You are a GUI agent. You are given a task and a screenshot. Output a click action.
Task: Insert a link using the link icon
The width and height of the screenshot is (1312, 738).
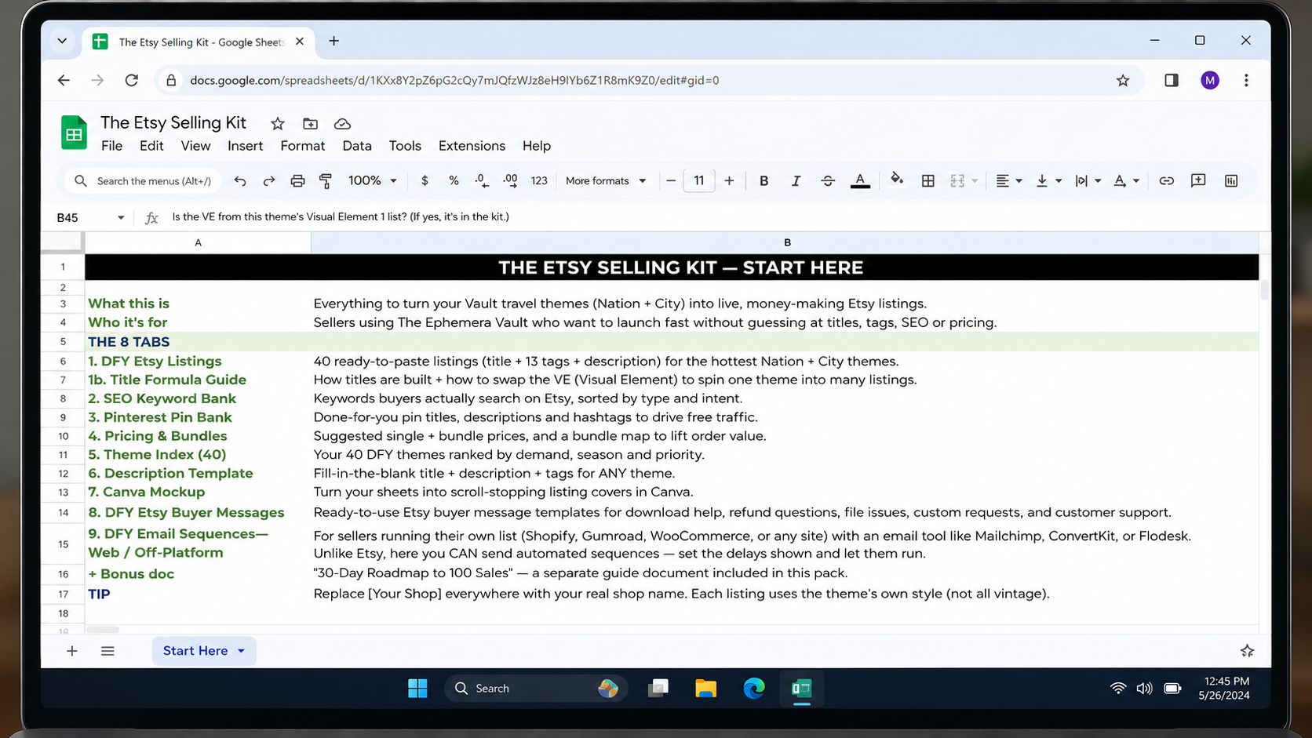pyautogui.click(x=1166, y=181)
